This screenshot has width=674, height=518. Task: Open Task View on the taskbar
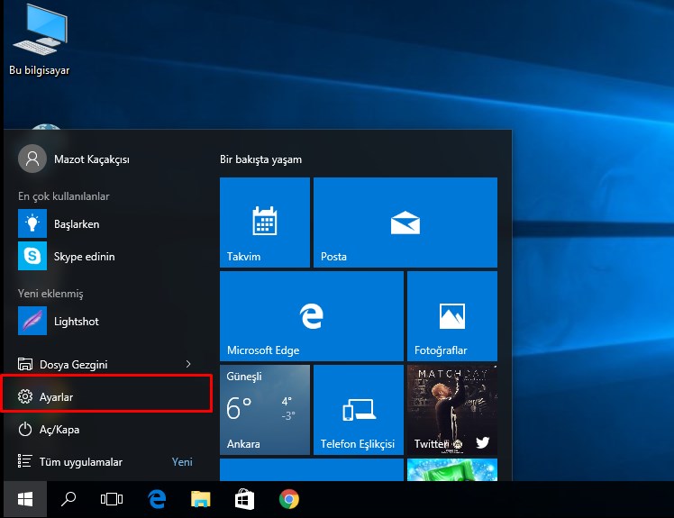[x=112, y=499]
